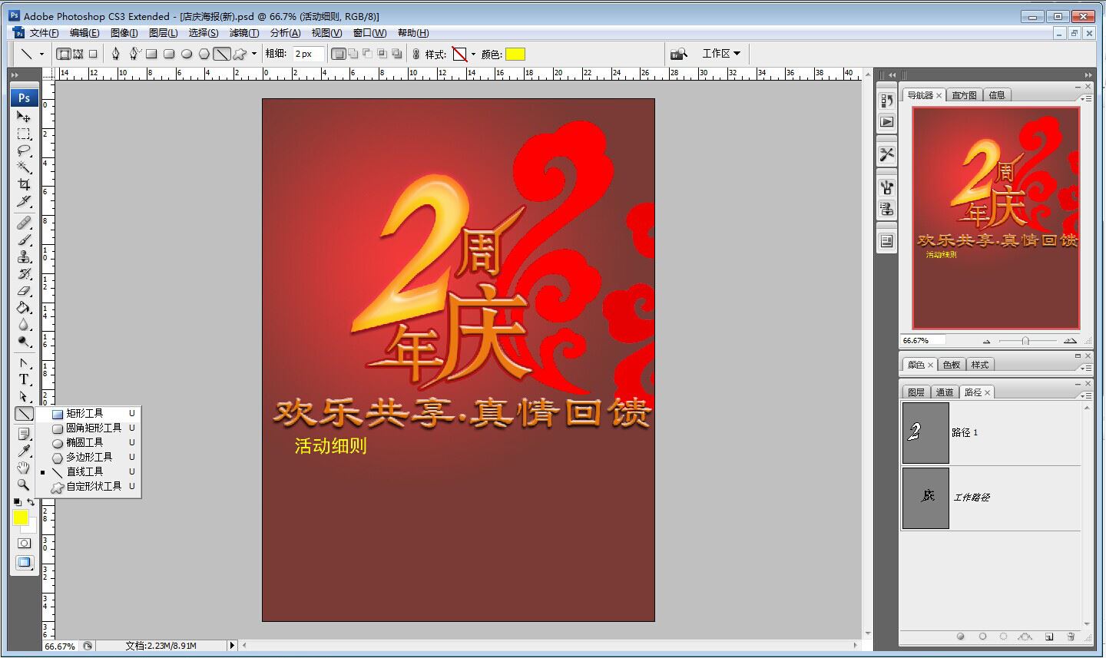
Task: Switch to the 直方图 tab
Action: click(x=964, y=95)
